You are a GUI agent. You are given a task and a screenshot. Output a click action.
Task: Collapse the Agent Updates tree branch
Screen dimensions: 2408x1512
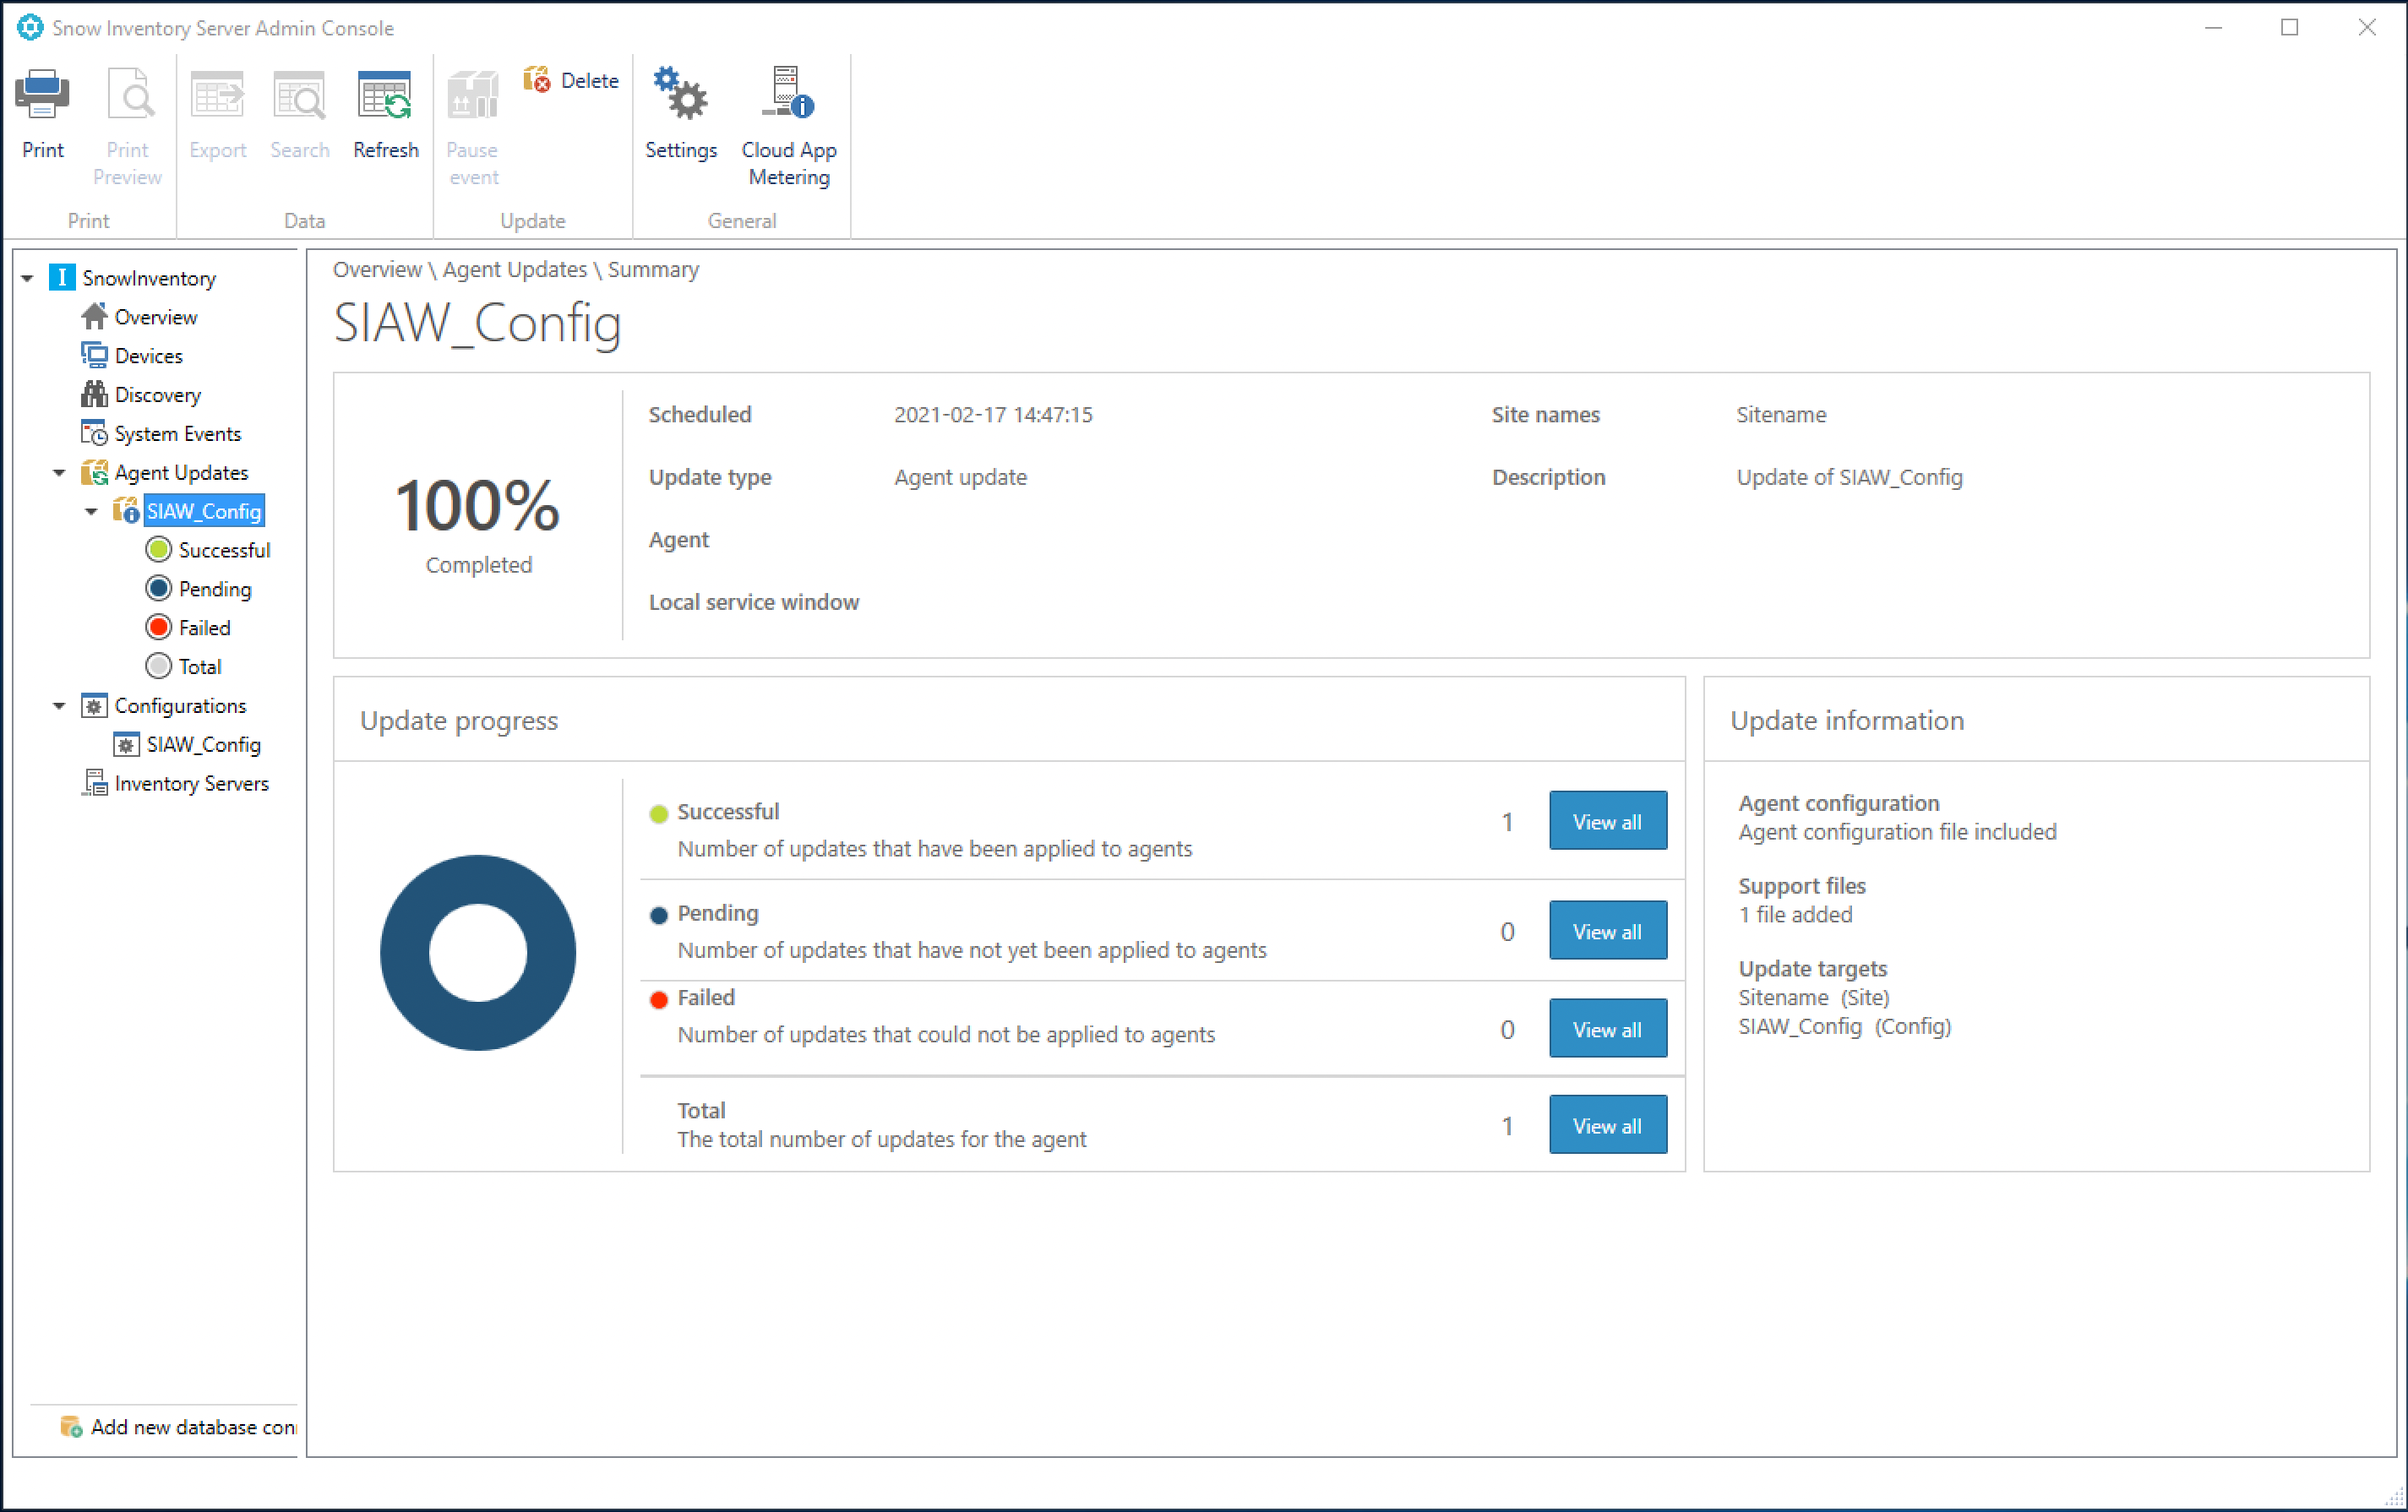[59, 473]
